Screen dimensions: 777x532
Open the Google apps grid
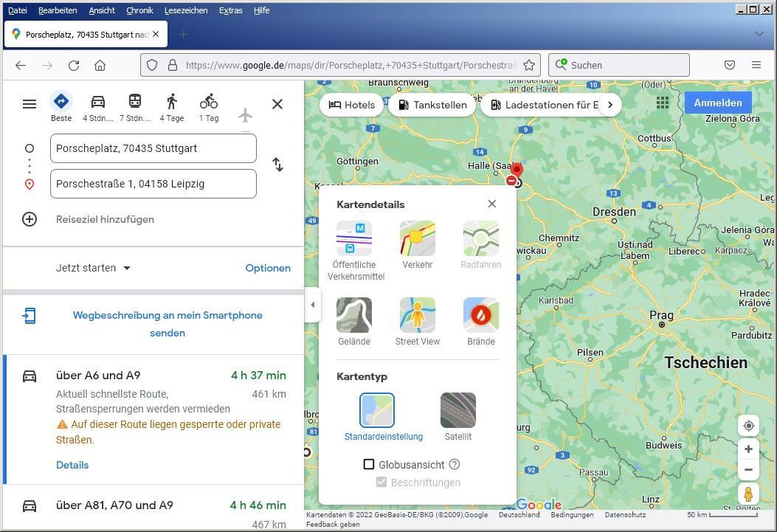click(662, 103)
